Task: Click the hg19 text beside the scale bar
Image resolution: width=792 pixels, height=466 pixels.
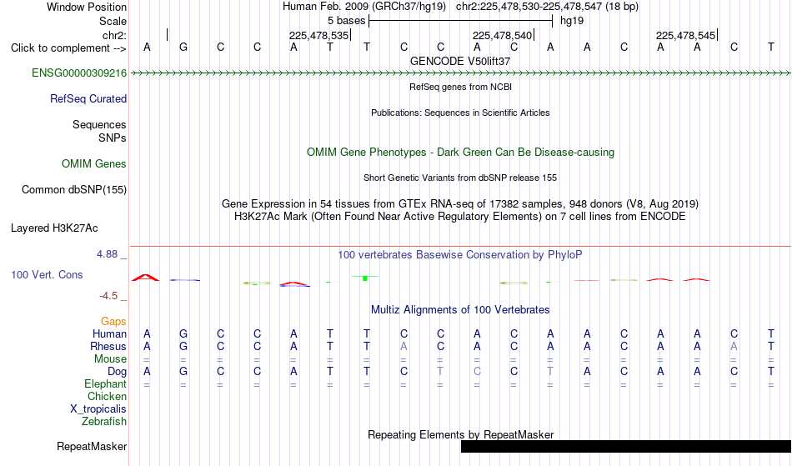Action: coord(572,21)
